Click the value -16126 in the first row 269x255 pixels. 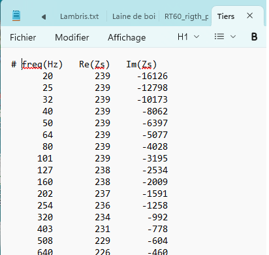pos(152,76)
